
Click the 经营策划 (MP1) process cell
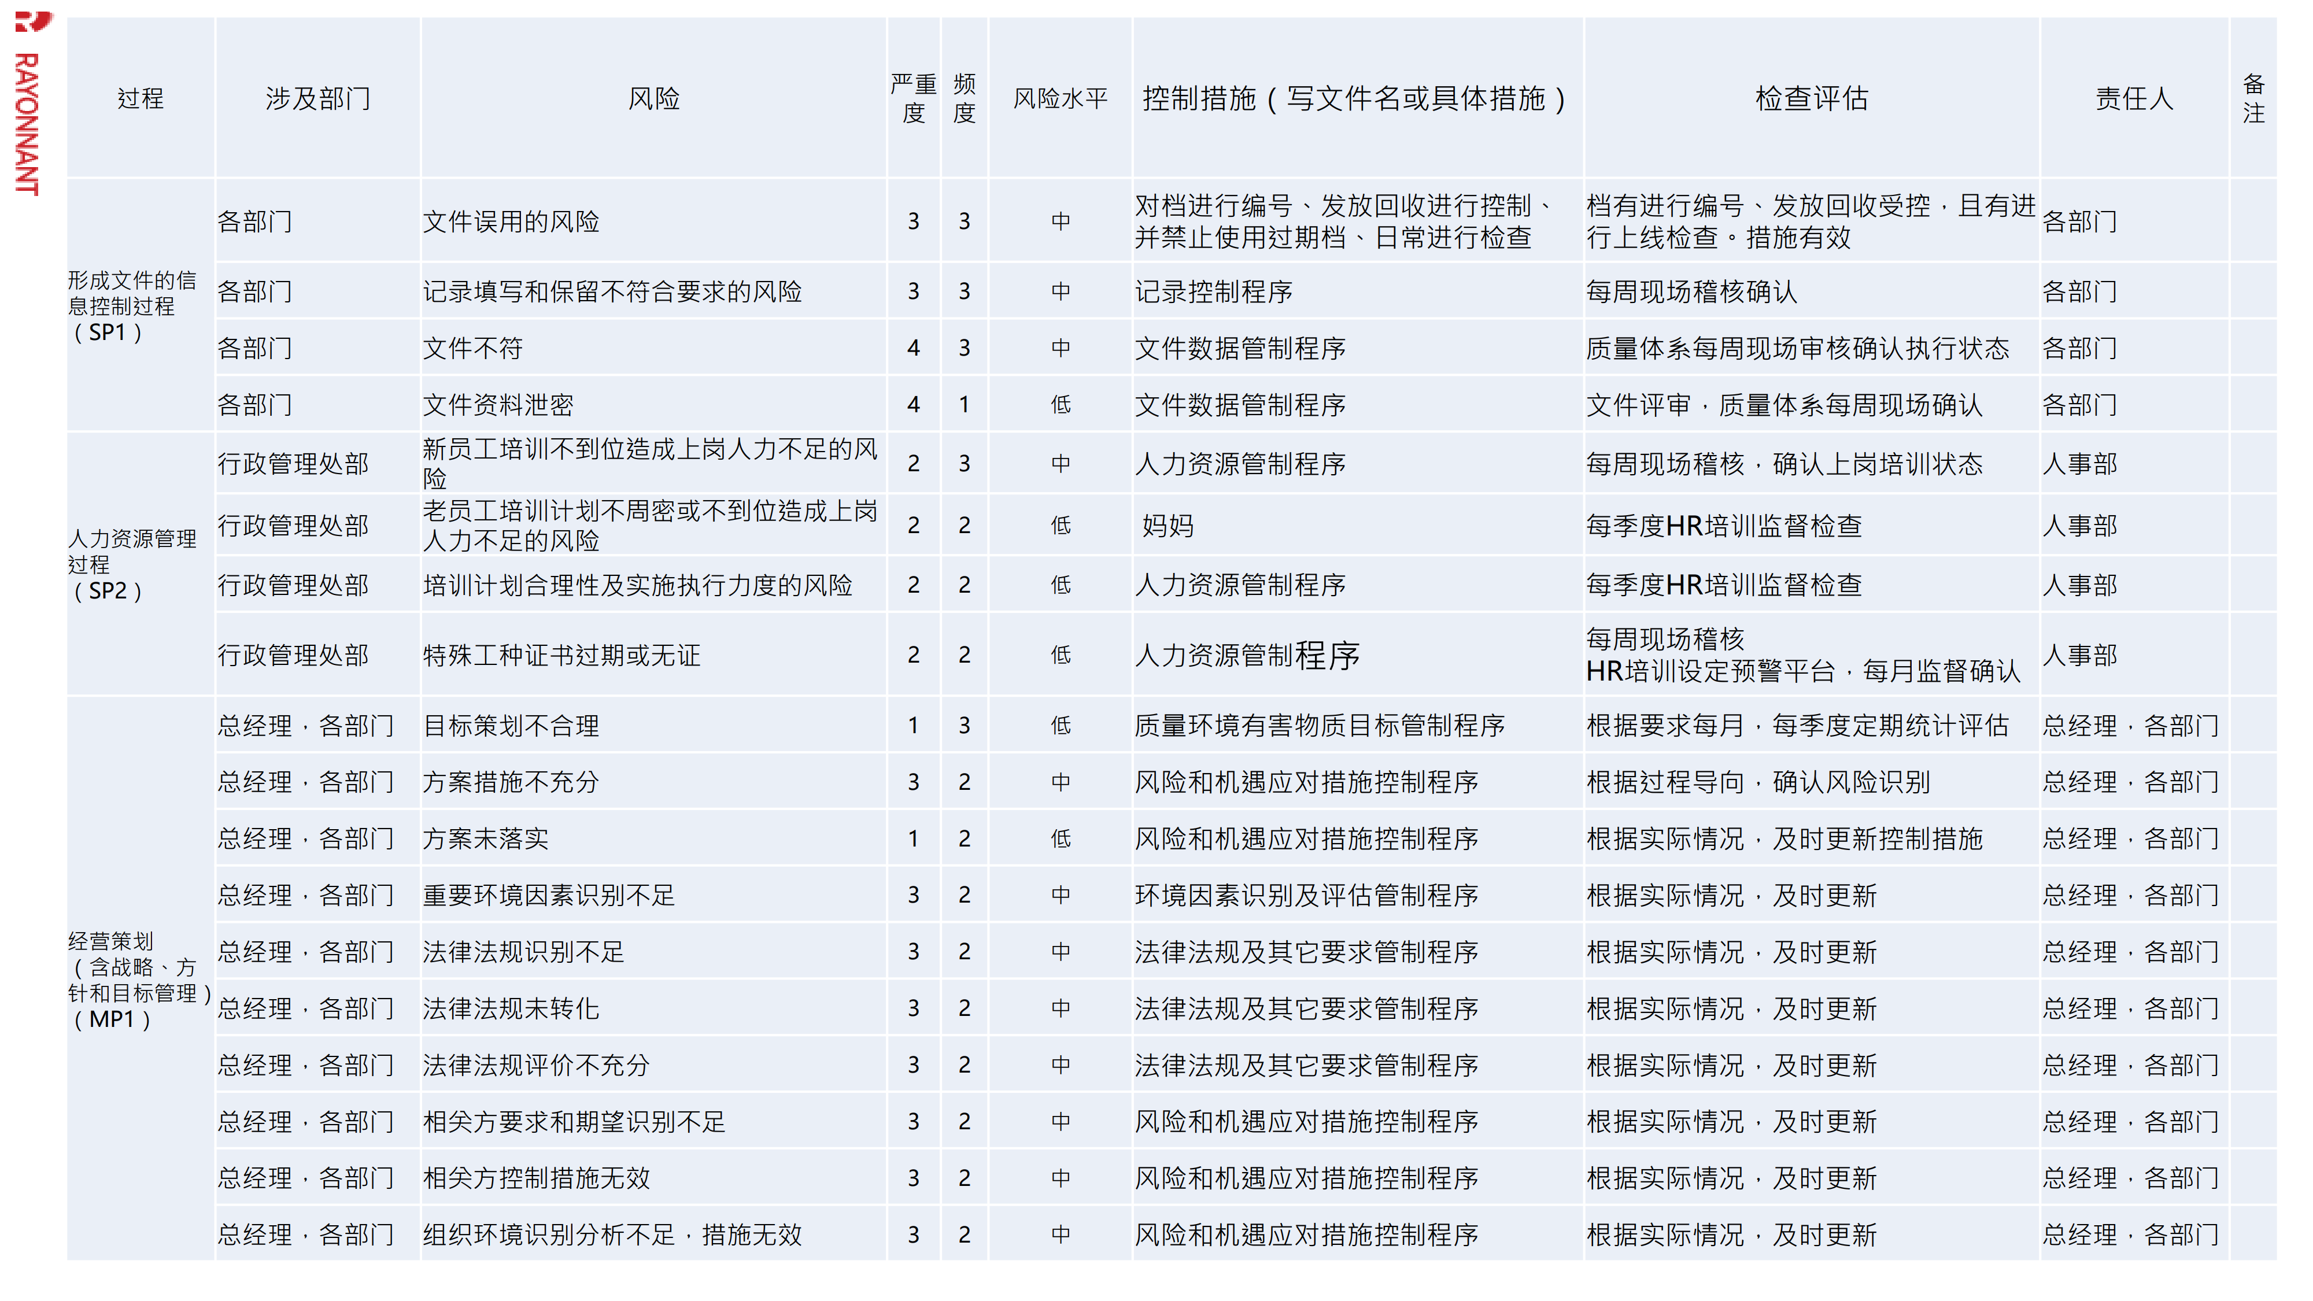(x=141, y=979)
